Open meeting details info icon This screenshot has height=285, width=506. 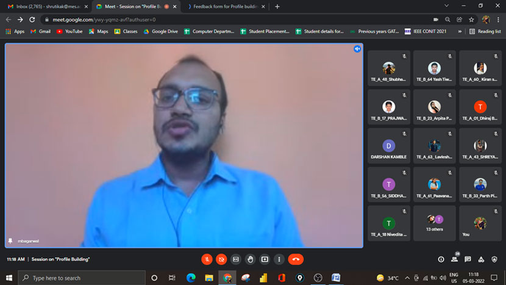pyautogui.click(x=441, y=259)
